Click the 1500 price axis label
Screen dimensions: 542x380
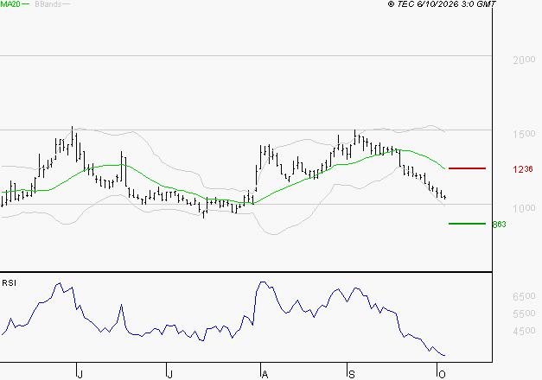click(524, 134)
